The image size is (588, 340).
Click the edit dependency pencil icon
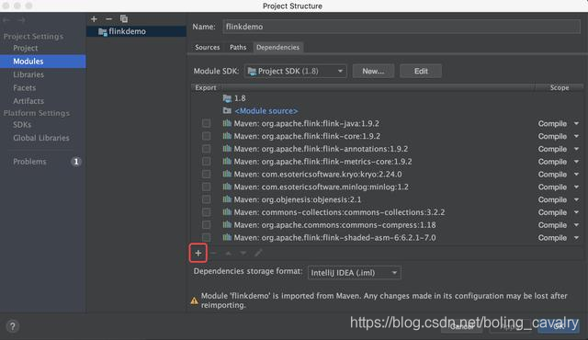tap(258, 253)
